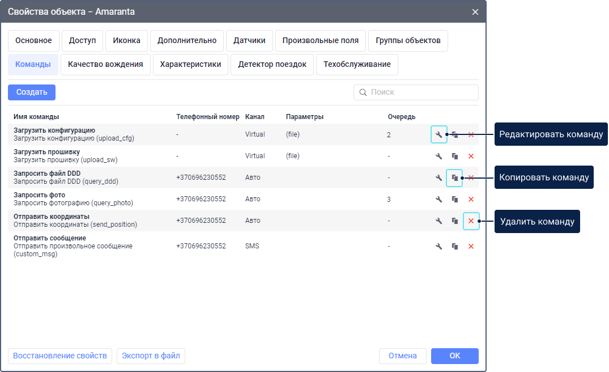609x372 pixels.
Task: Confirm with the OK button
Action: (x=454, y=356)
